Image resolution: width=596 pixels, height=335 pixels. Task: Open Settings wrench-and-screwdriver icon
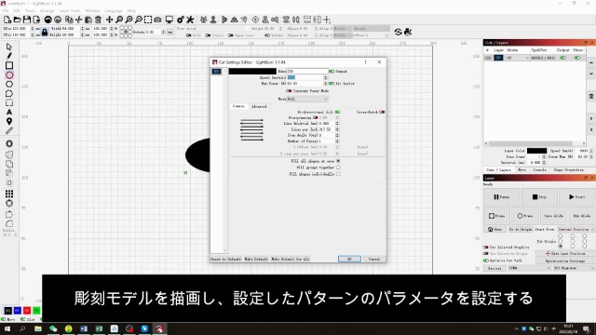click(x=190, y=20)
